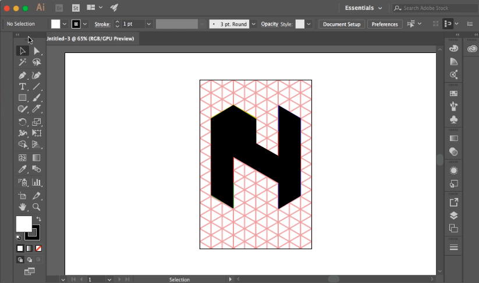479x283 pixels.
Task: Click the Document Setup button
Action: (342, 24)
